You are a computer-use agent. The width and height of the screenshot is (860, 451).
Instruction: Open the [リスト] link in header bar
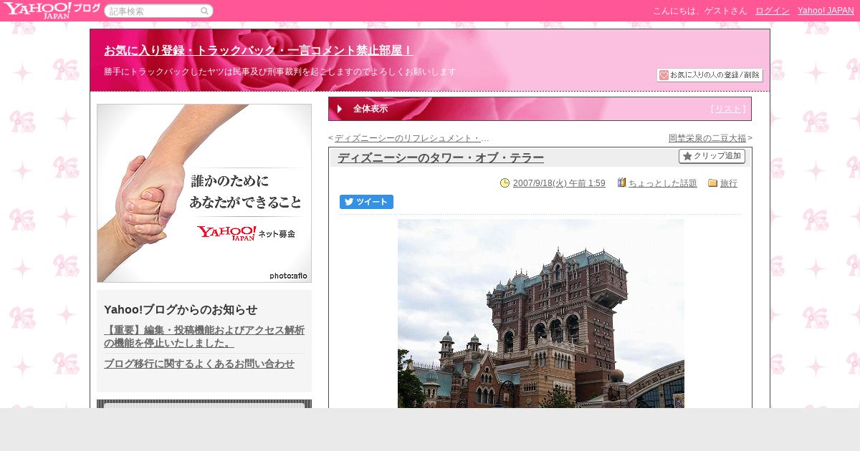point(728,109)
